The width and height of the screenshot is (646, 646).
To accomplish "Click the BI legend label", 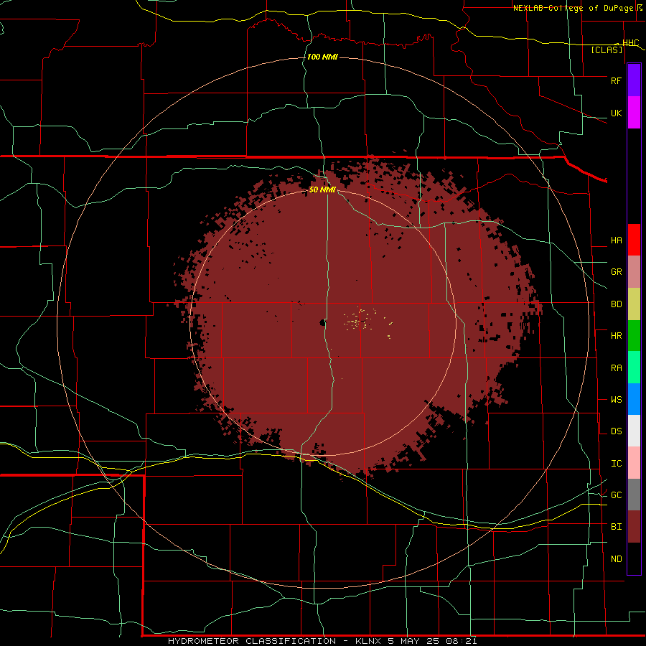I will click(x=616, y=527).
